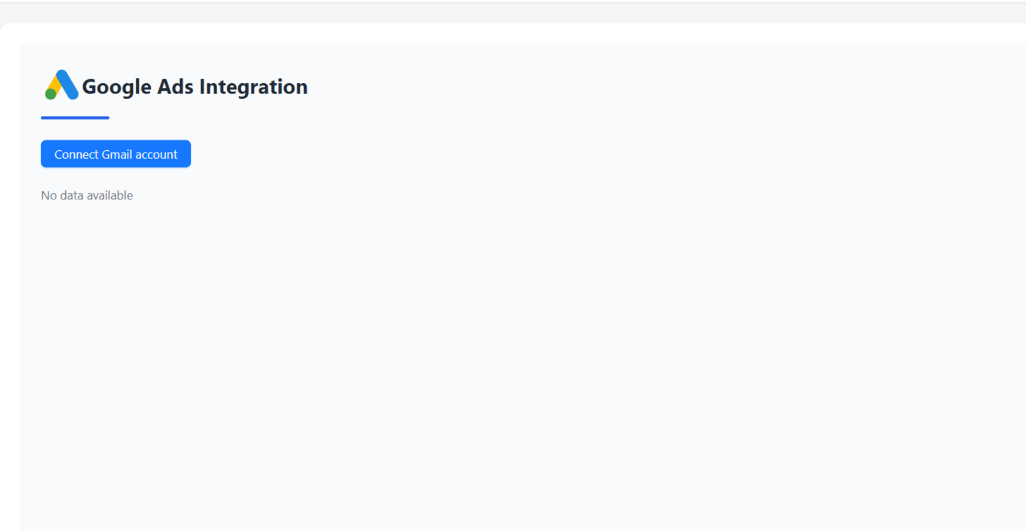
Task: Click the words No data in the status text
Action: tap(62, 196)
